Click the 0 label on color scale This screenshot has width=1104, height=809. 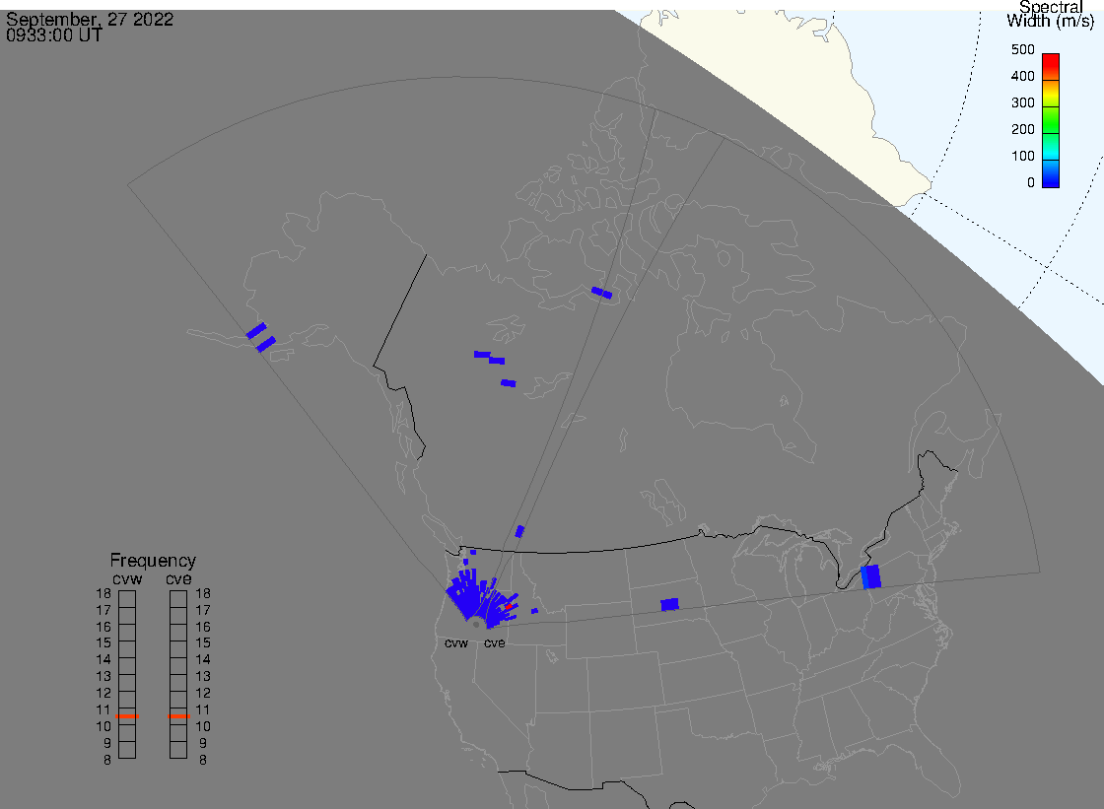coord(1031,183)
